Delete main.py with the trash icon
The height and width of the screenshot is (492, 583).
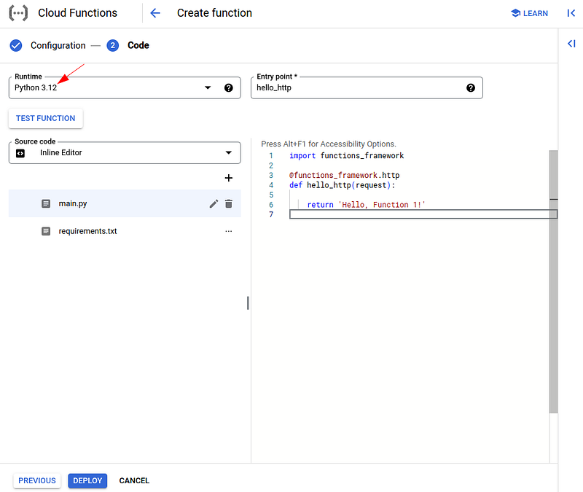click(229, 204)
